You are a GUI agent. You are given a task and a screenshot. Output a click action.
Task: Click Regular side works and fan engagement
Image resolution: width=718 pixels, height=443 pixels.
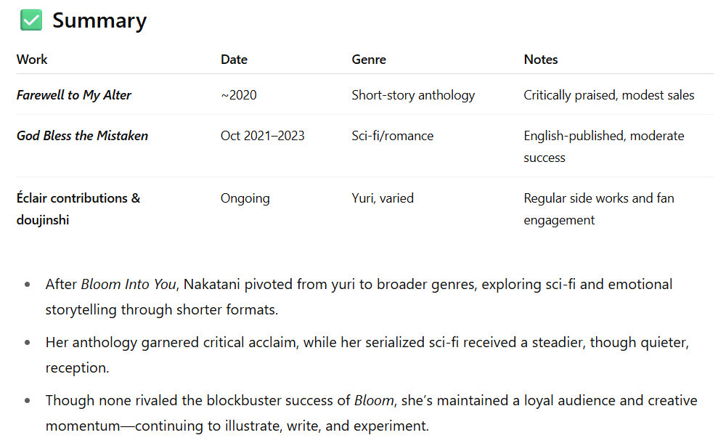[x=599, y=209]
